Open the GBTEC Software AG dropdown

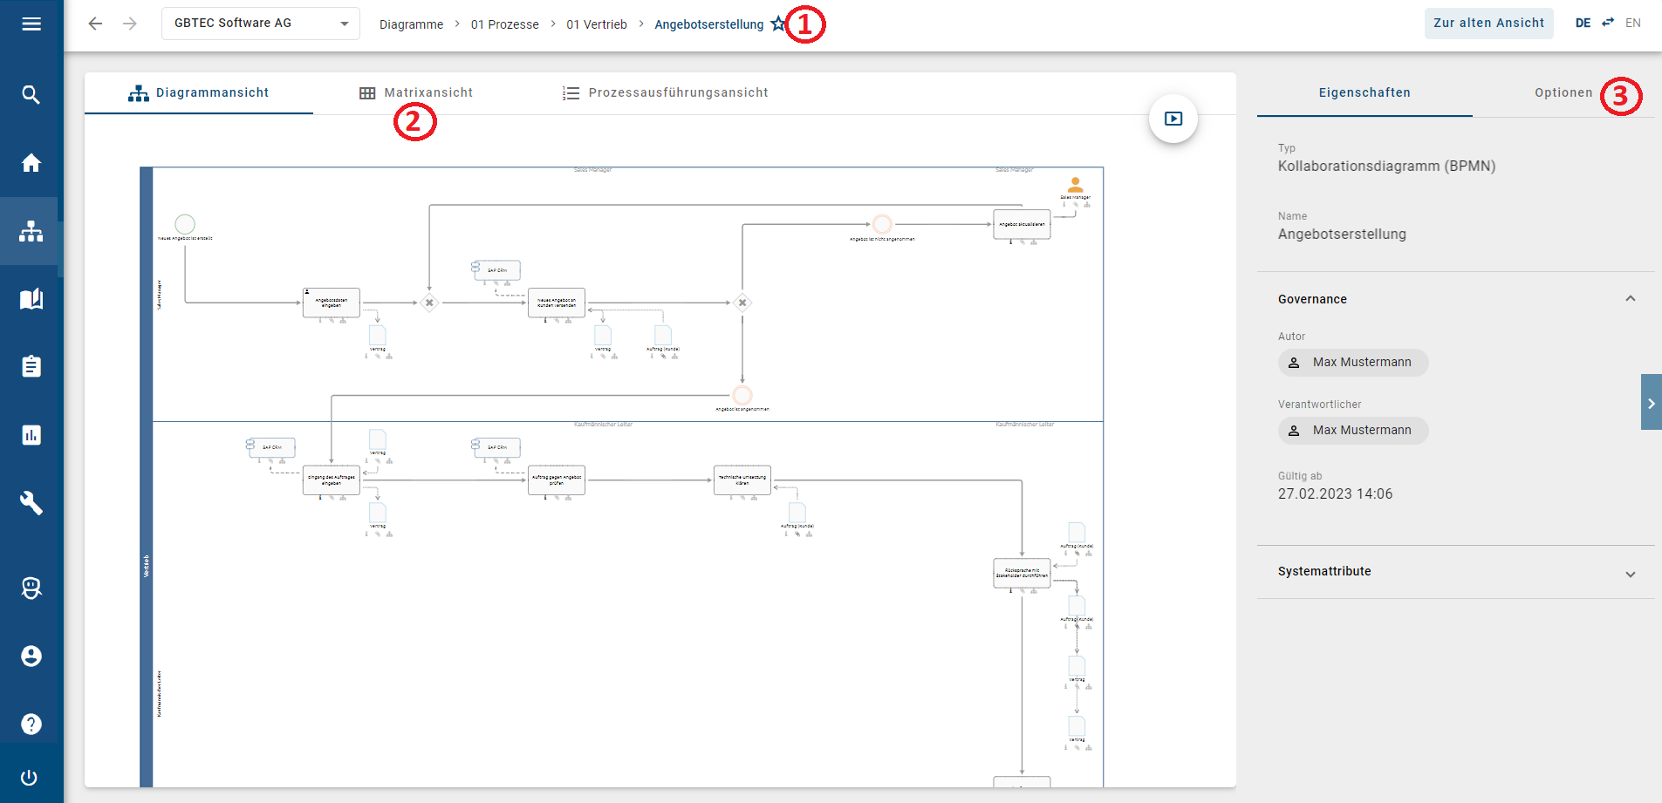pyautogui.click(x=260, y=24)
